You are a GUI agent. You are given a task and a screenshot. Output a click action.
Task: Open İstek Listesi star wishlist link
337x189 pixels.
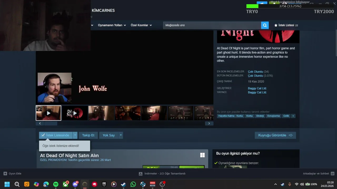(286, 25)
